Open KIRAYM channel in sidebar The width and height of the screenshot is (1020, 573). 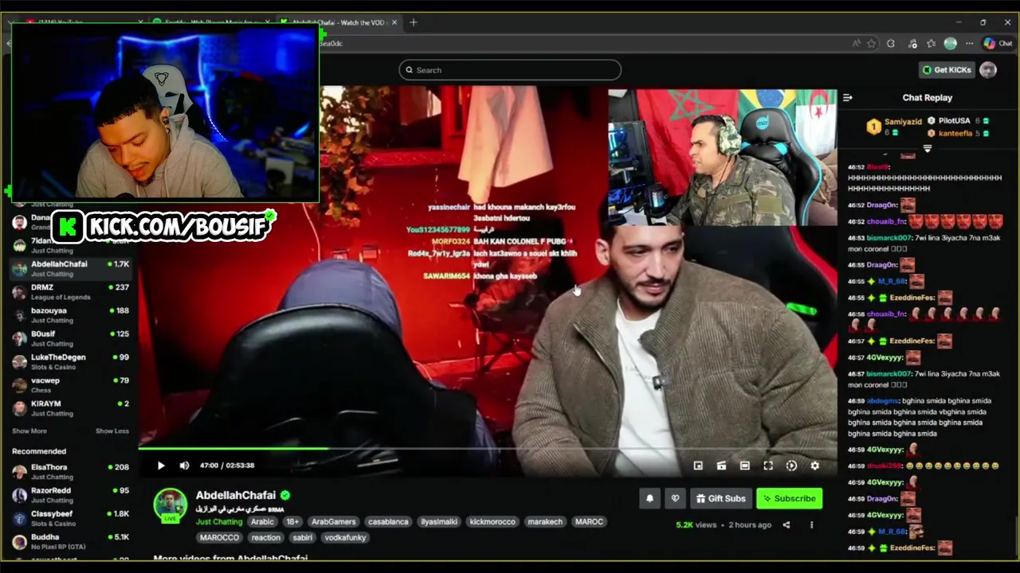click(x=70, y=408)
